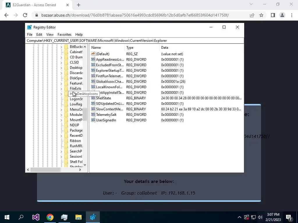Click the Name column header
The image size is (298, 223).
pyautogui.click(x=107, y=48)
